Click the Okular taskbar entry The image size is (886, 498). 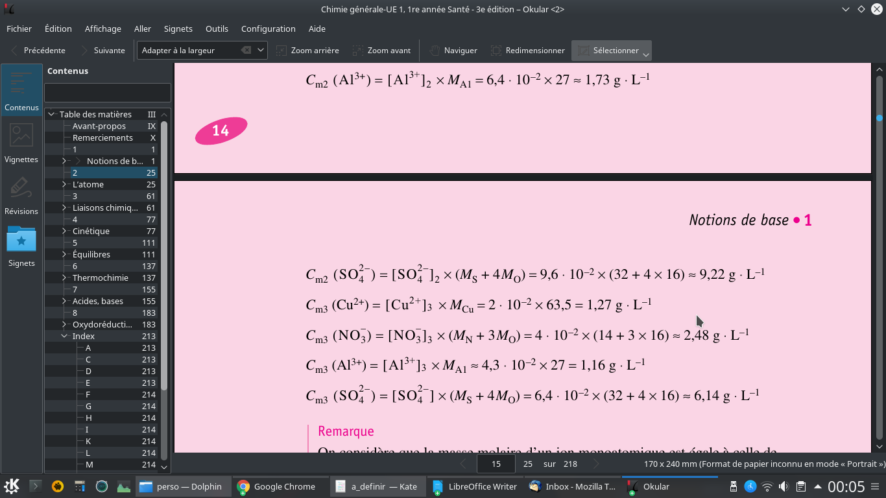coord(669,486)
